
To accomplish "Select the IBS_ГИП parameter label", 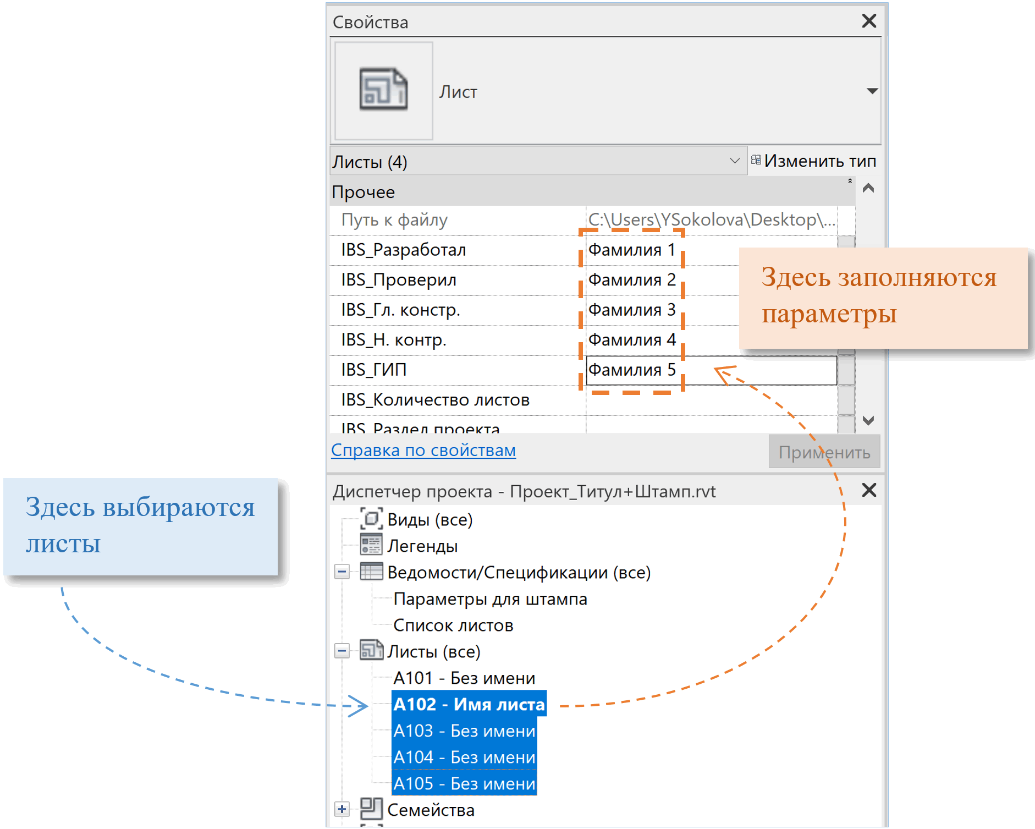I will [x=373, y=370].
